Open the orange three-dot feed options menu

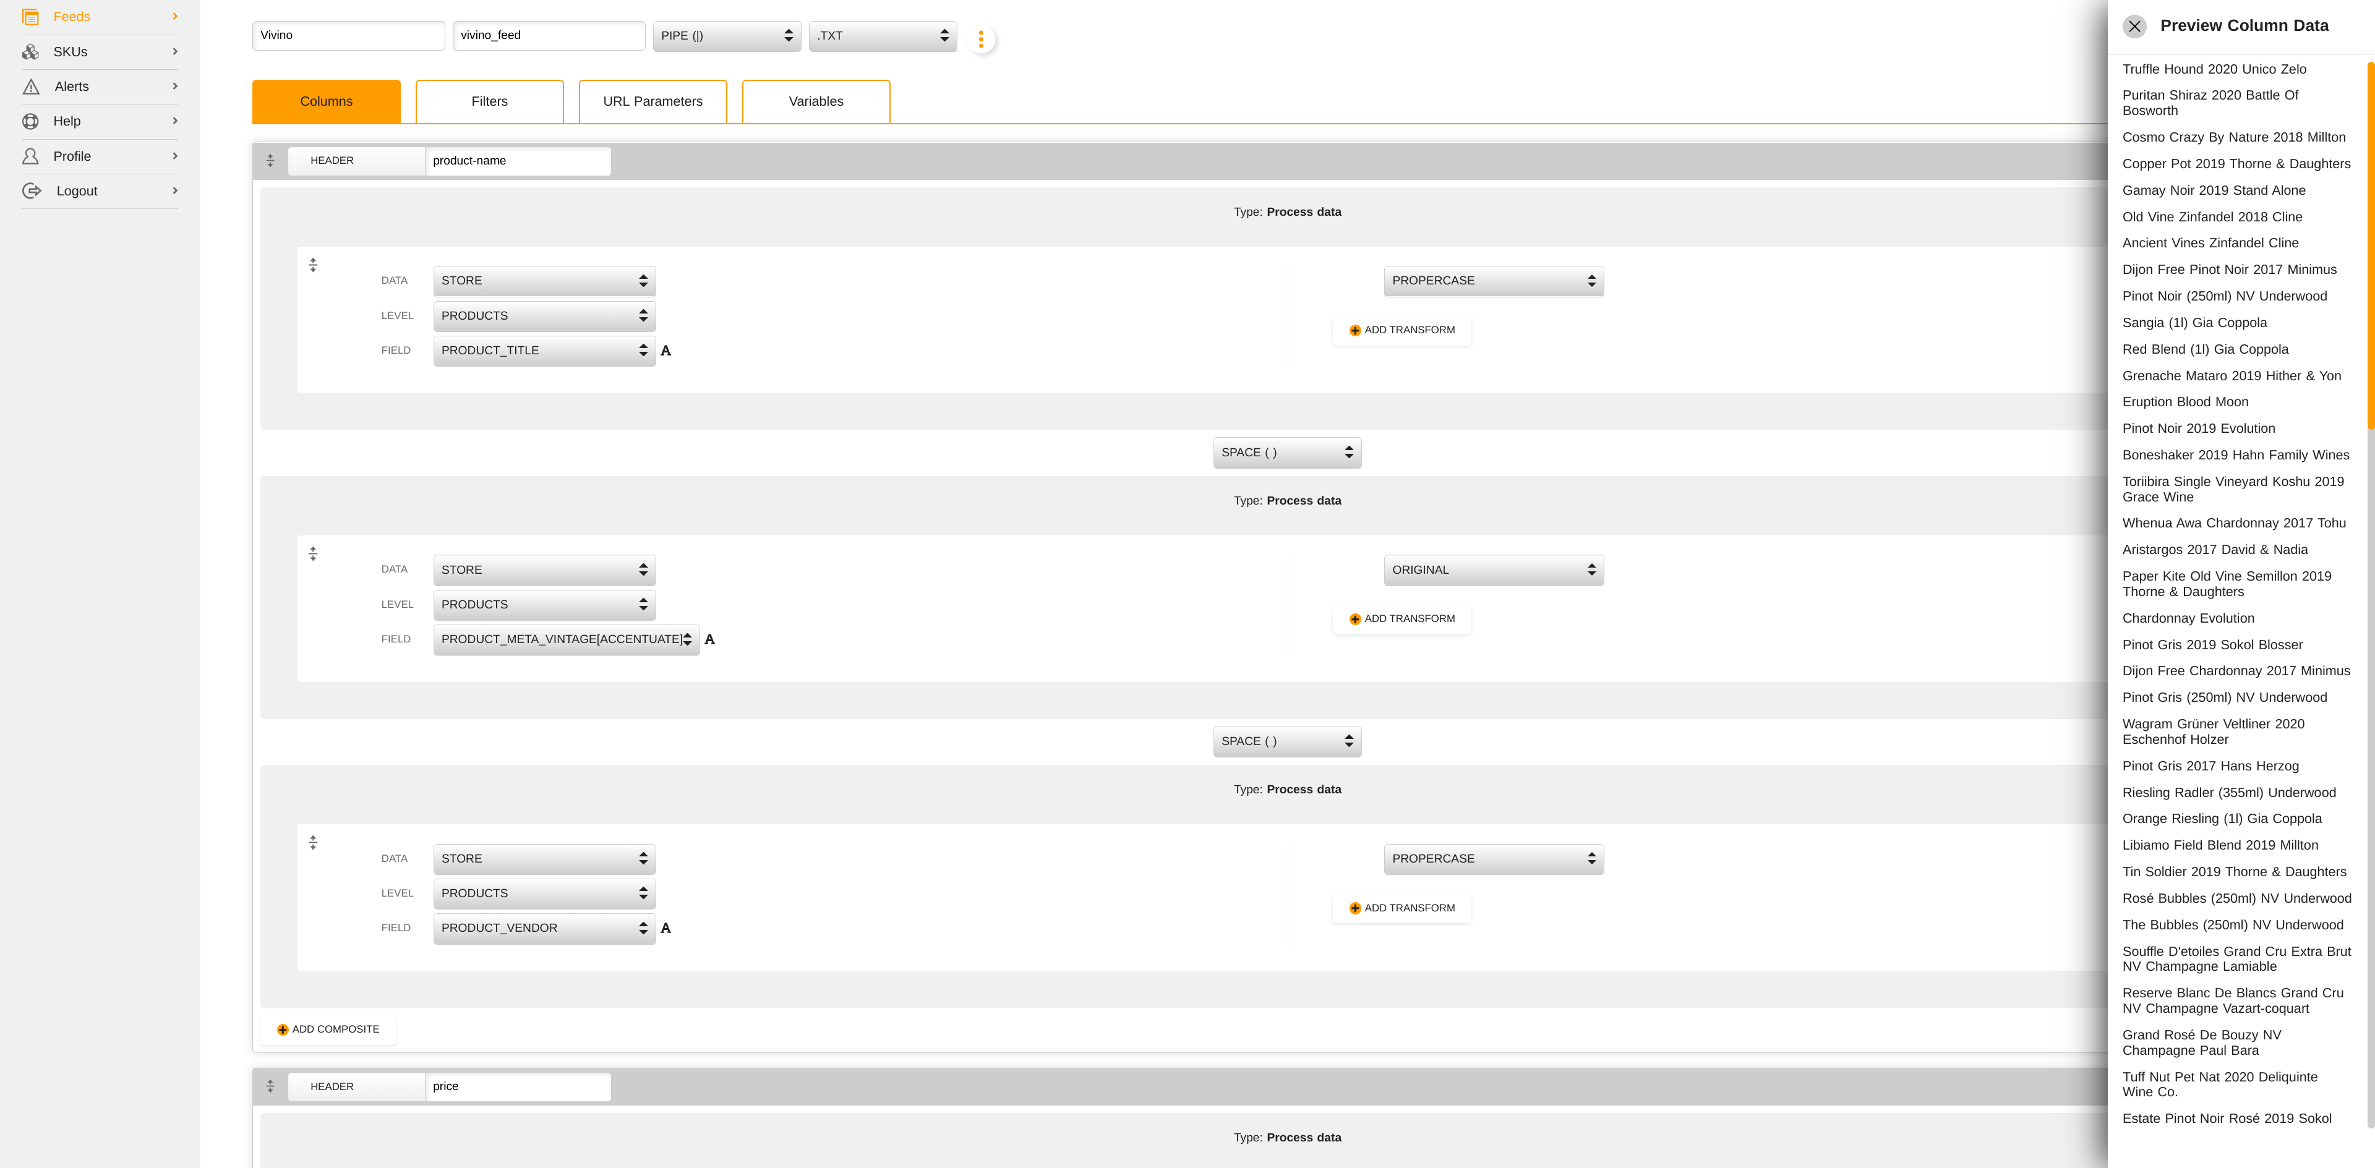(981, 39)
